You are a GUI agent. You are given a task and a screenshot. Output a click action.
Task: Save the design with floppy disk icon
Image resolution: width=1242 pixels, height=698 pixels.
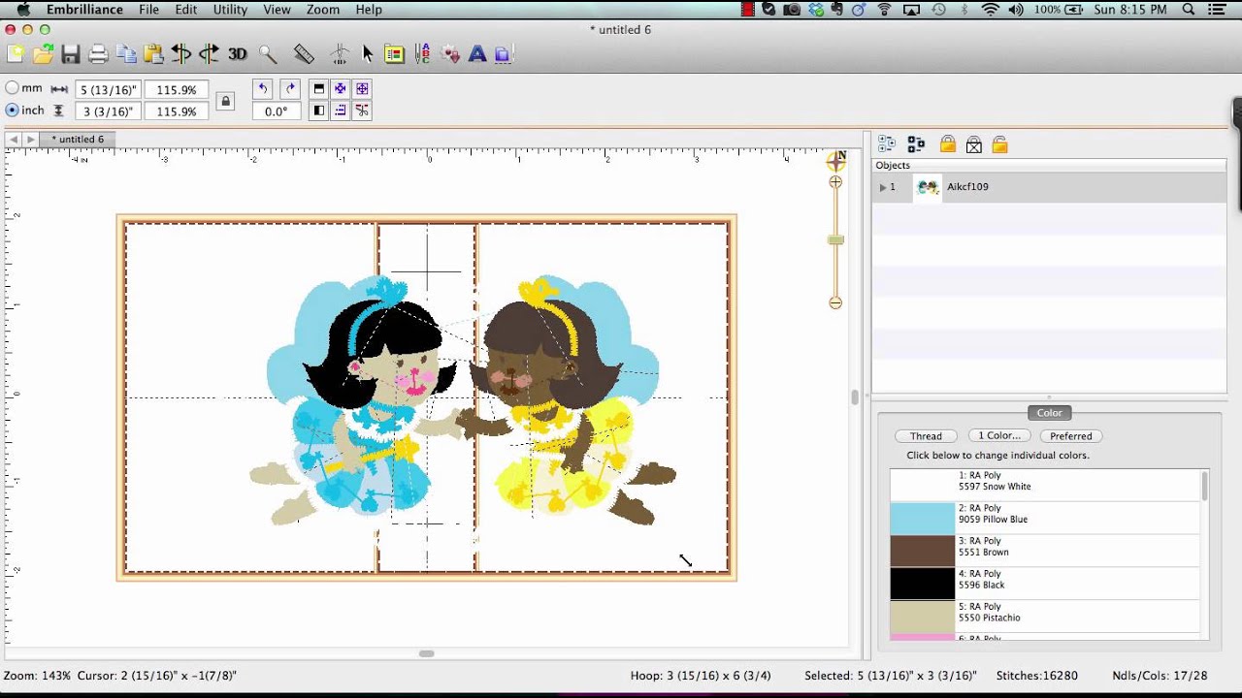click(70, 54)
